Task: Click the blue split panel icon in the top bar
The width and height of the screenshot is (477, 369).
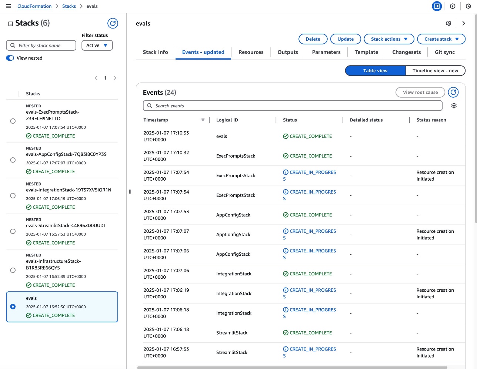Action: 437,6
